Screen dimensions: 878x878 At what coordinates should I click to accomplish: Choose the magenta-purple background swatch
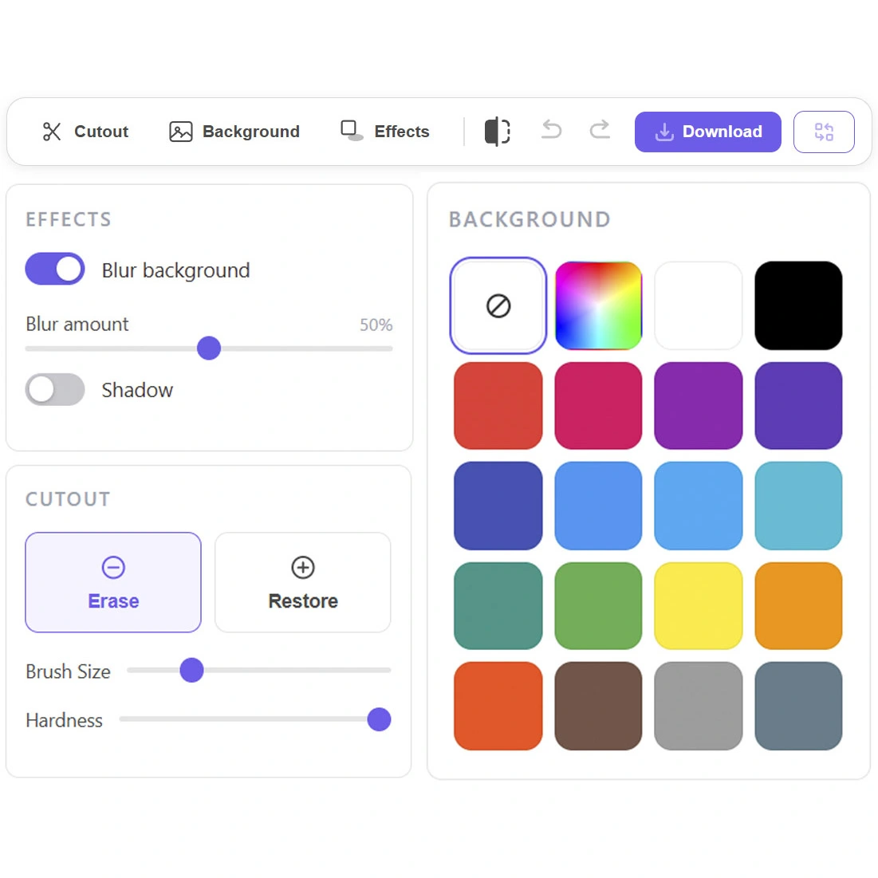[699, 405]
